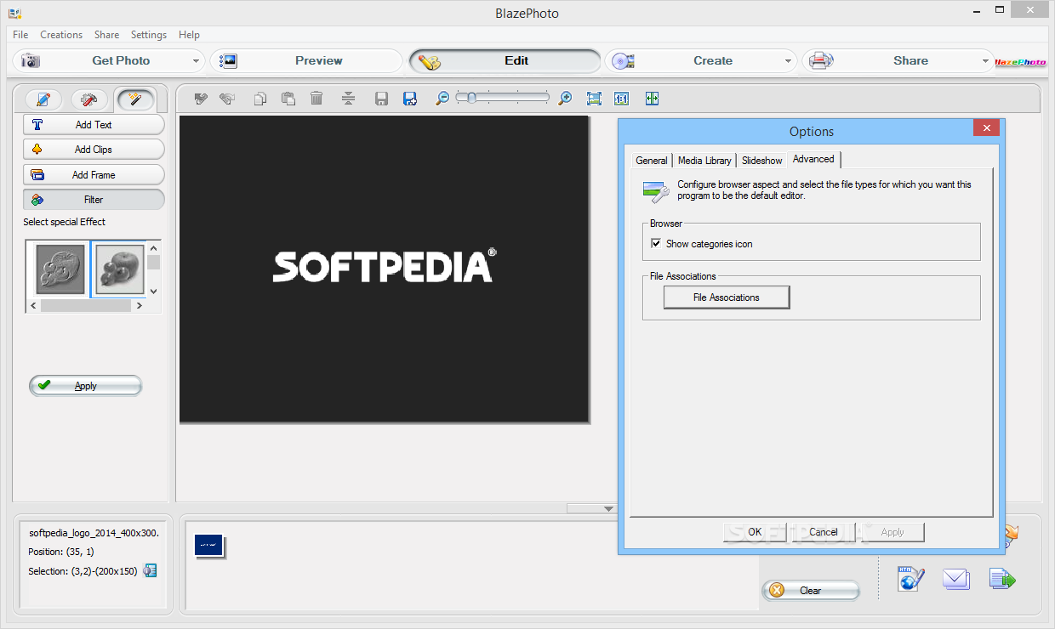This screenshot has height=629, width=1055.
Task: Click the copy icon in the edit toolbar
Action: pyautogui.click(x=260, y=99)
